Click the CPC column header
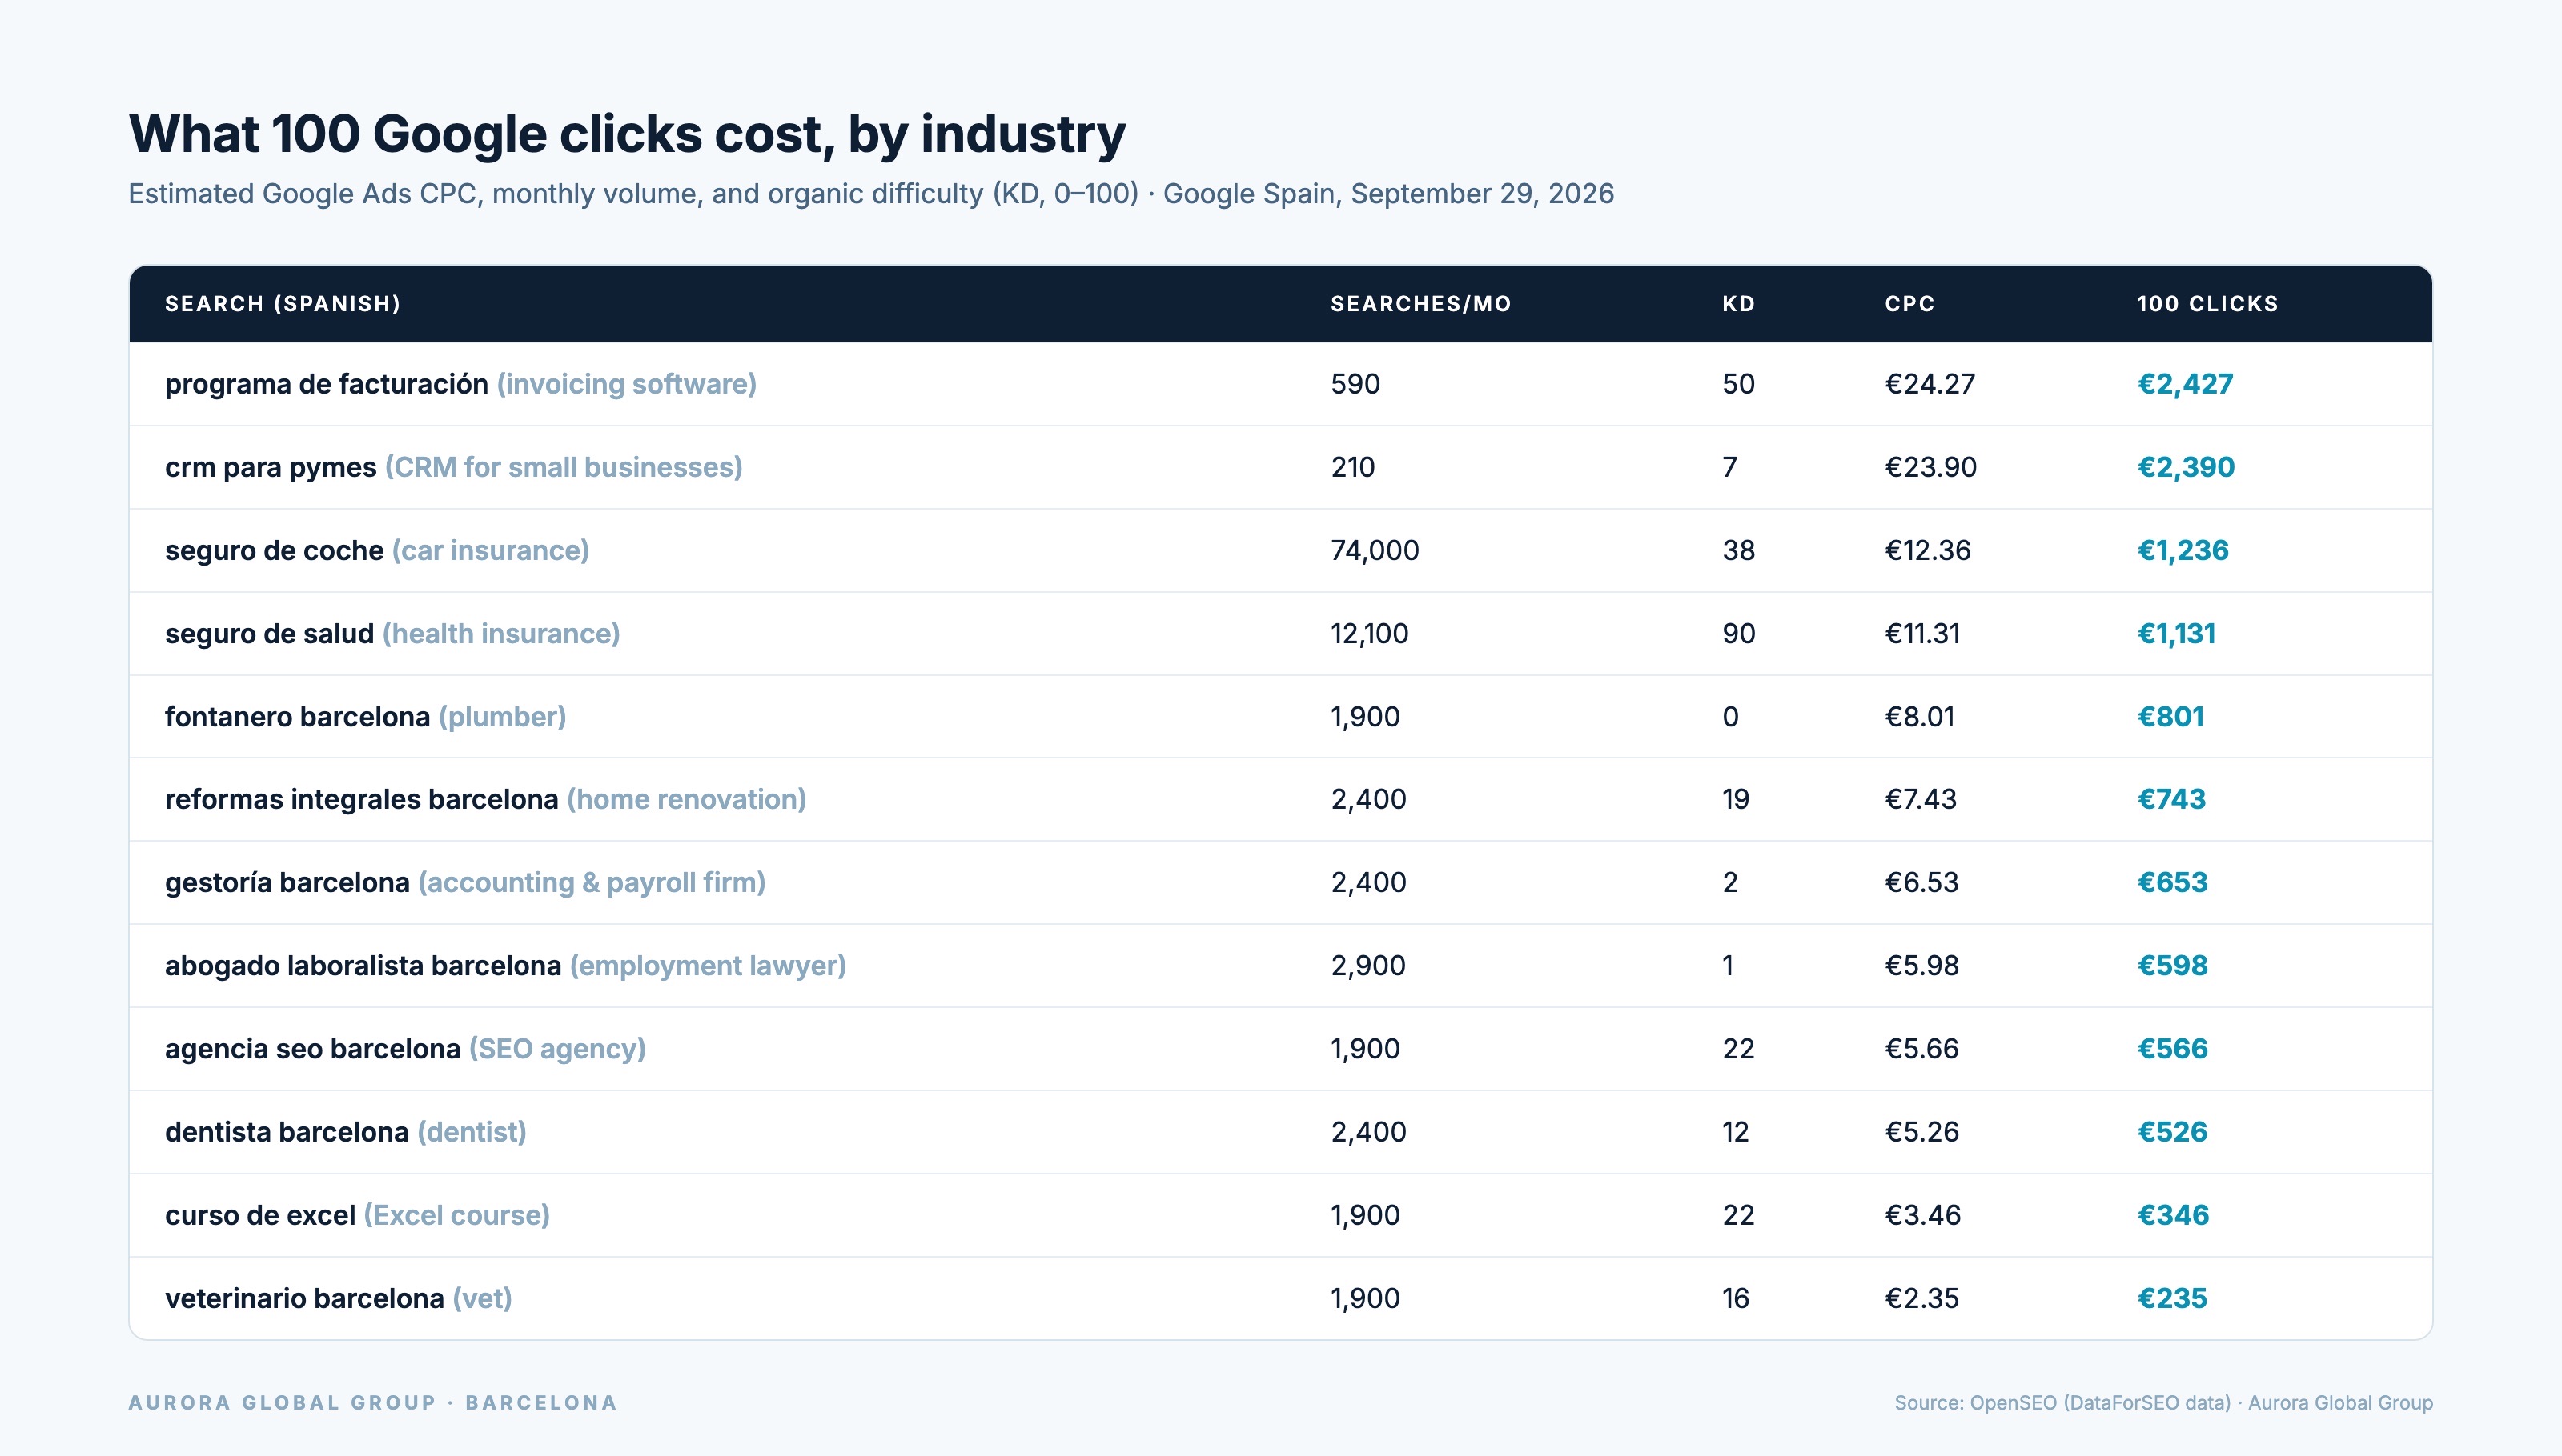The height and width of the screenshot is (1456, 2562). pyautogui.click(x=1909, y=304)
